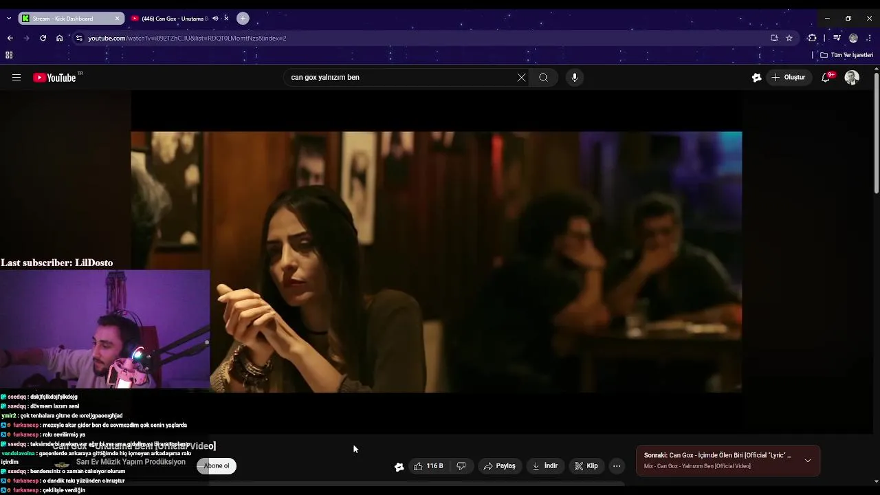Like the video with thumbs up

(x=419, y=466)
